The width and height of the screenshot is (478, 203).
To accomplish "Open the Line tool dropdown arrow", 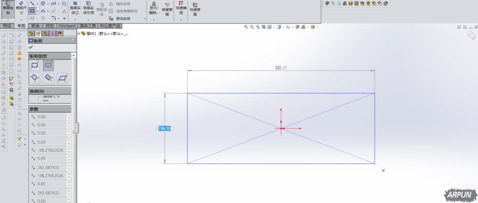I will 37,4.
